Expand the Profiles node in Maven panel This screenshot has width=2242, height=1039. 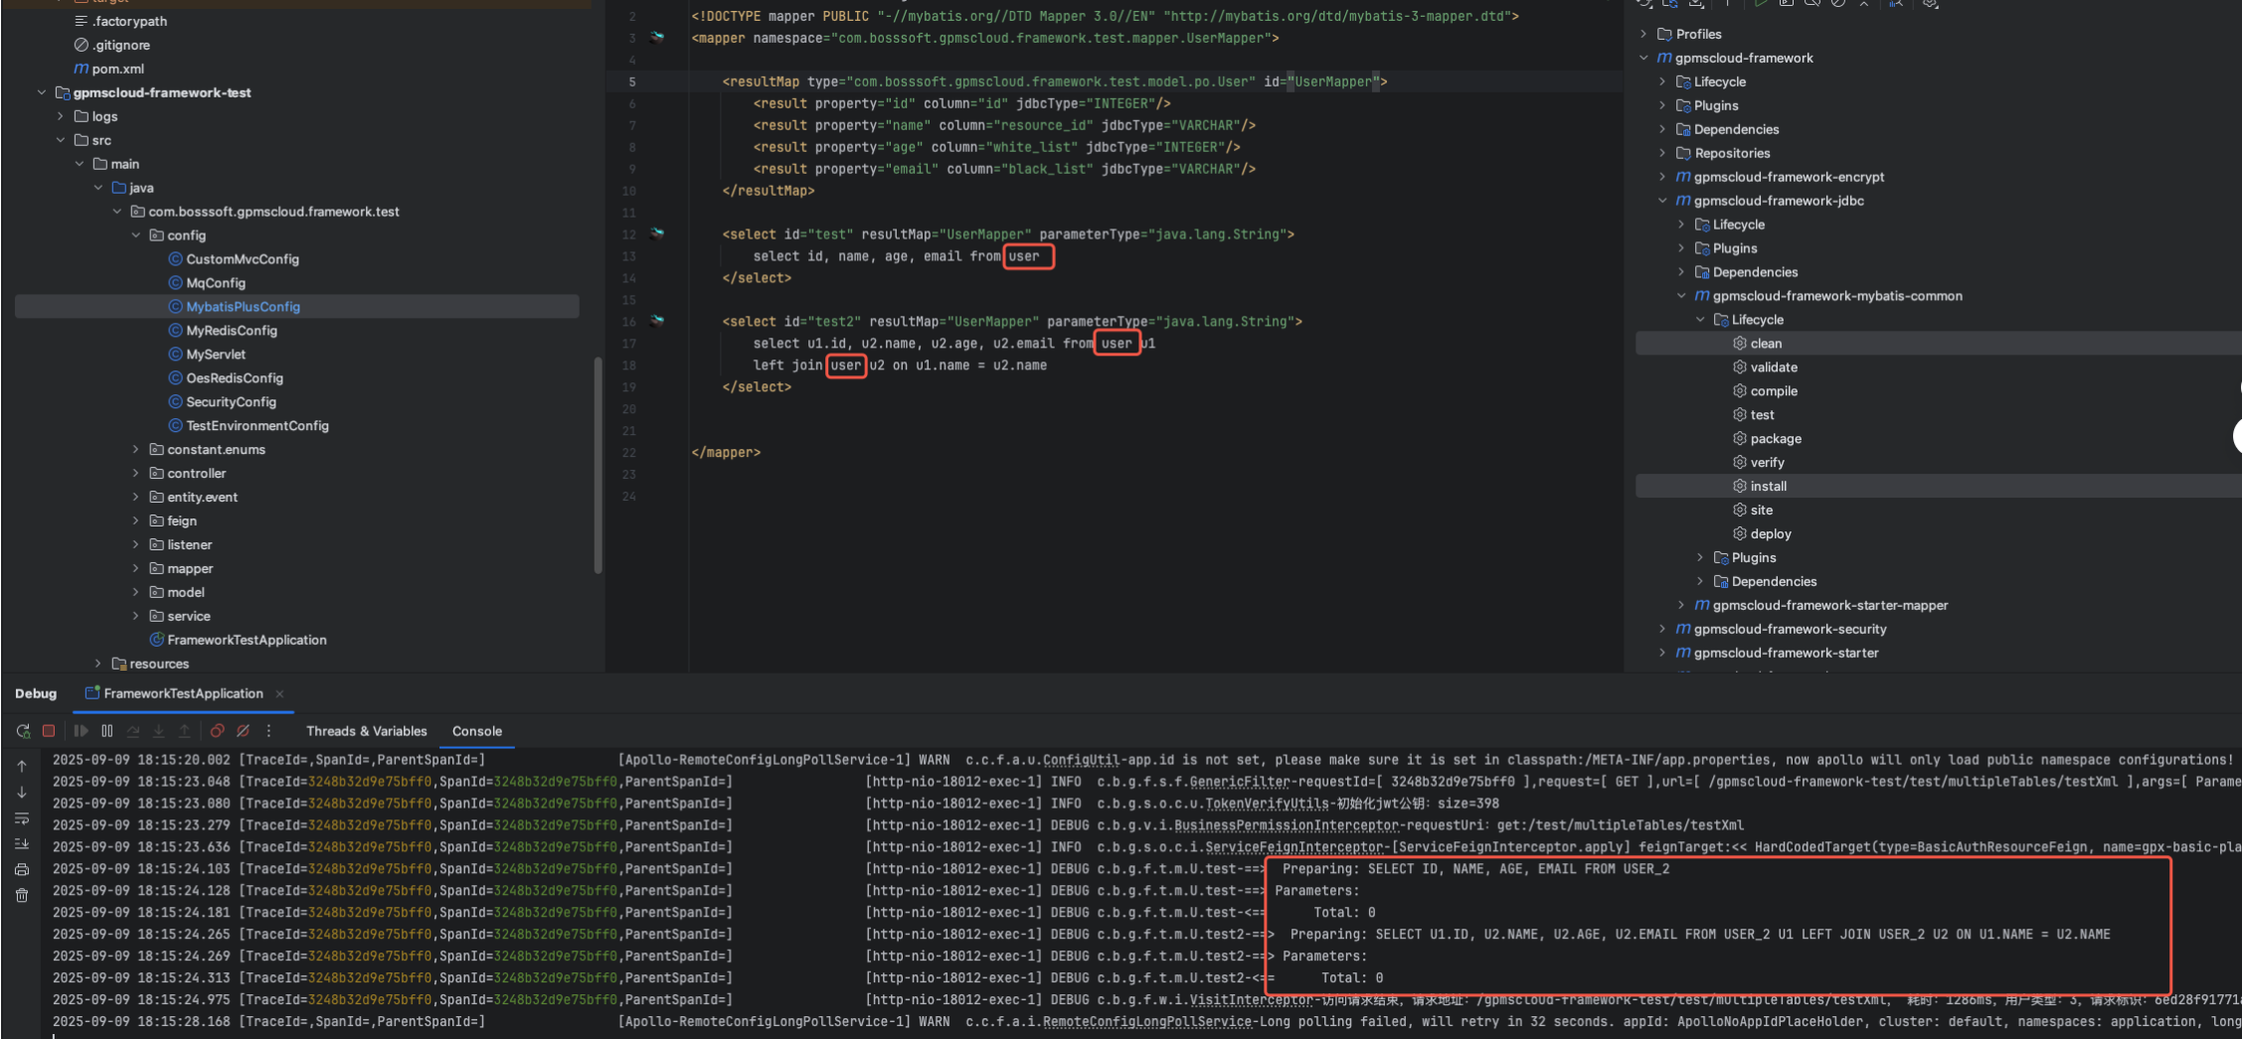pyautogui.click(x=1643, y=34)
